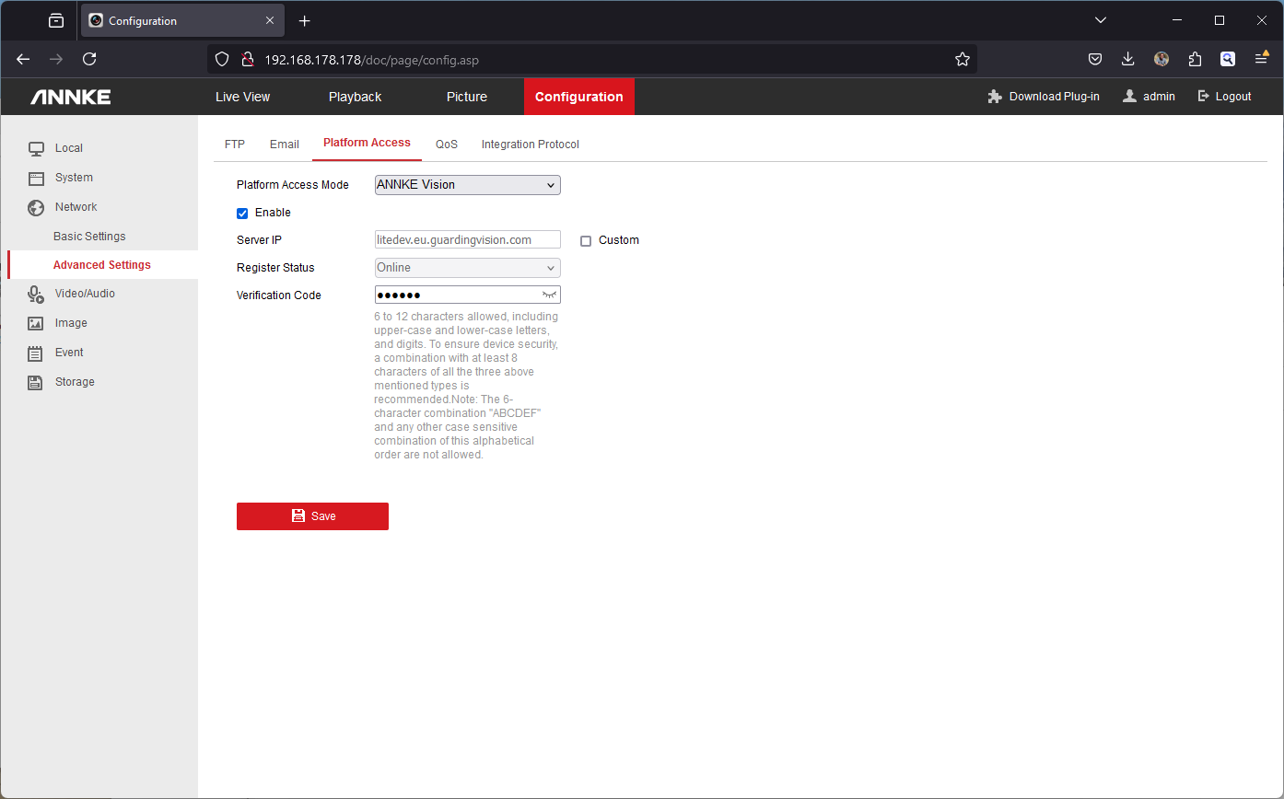Open the browser tab list dropdown arrow
The height and width of the screenshot is (799, 1284).
(1100, 20)
